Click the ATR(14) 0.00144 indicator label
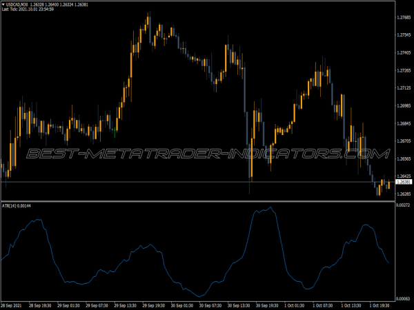The height and width of the screenshot is (310, 414). [17, 205]
